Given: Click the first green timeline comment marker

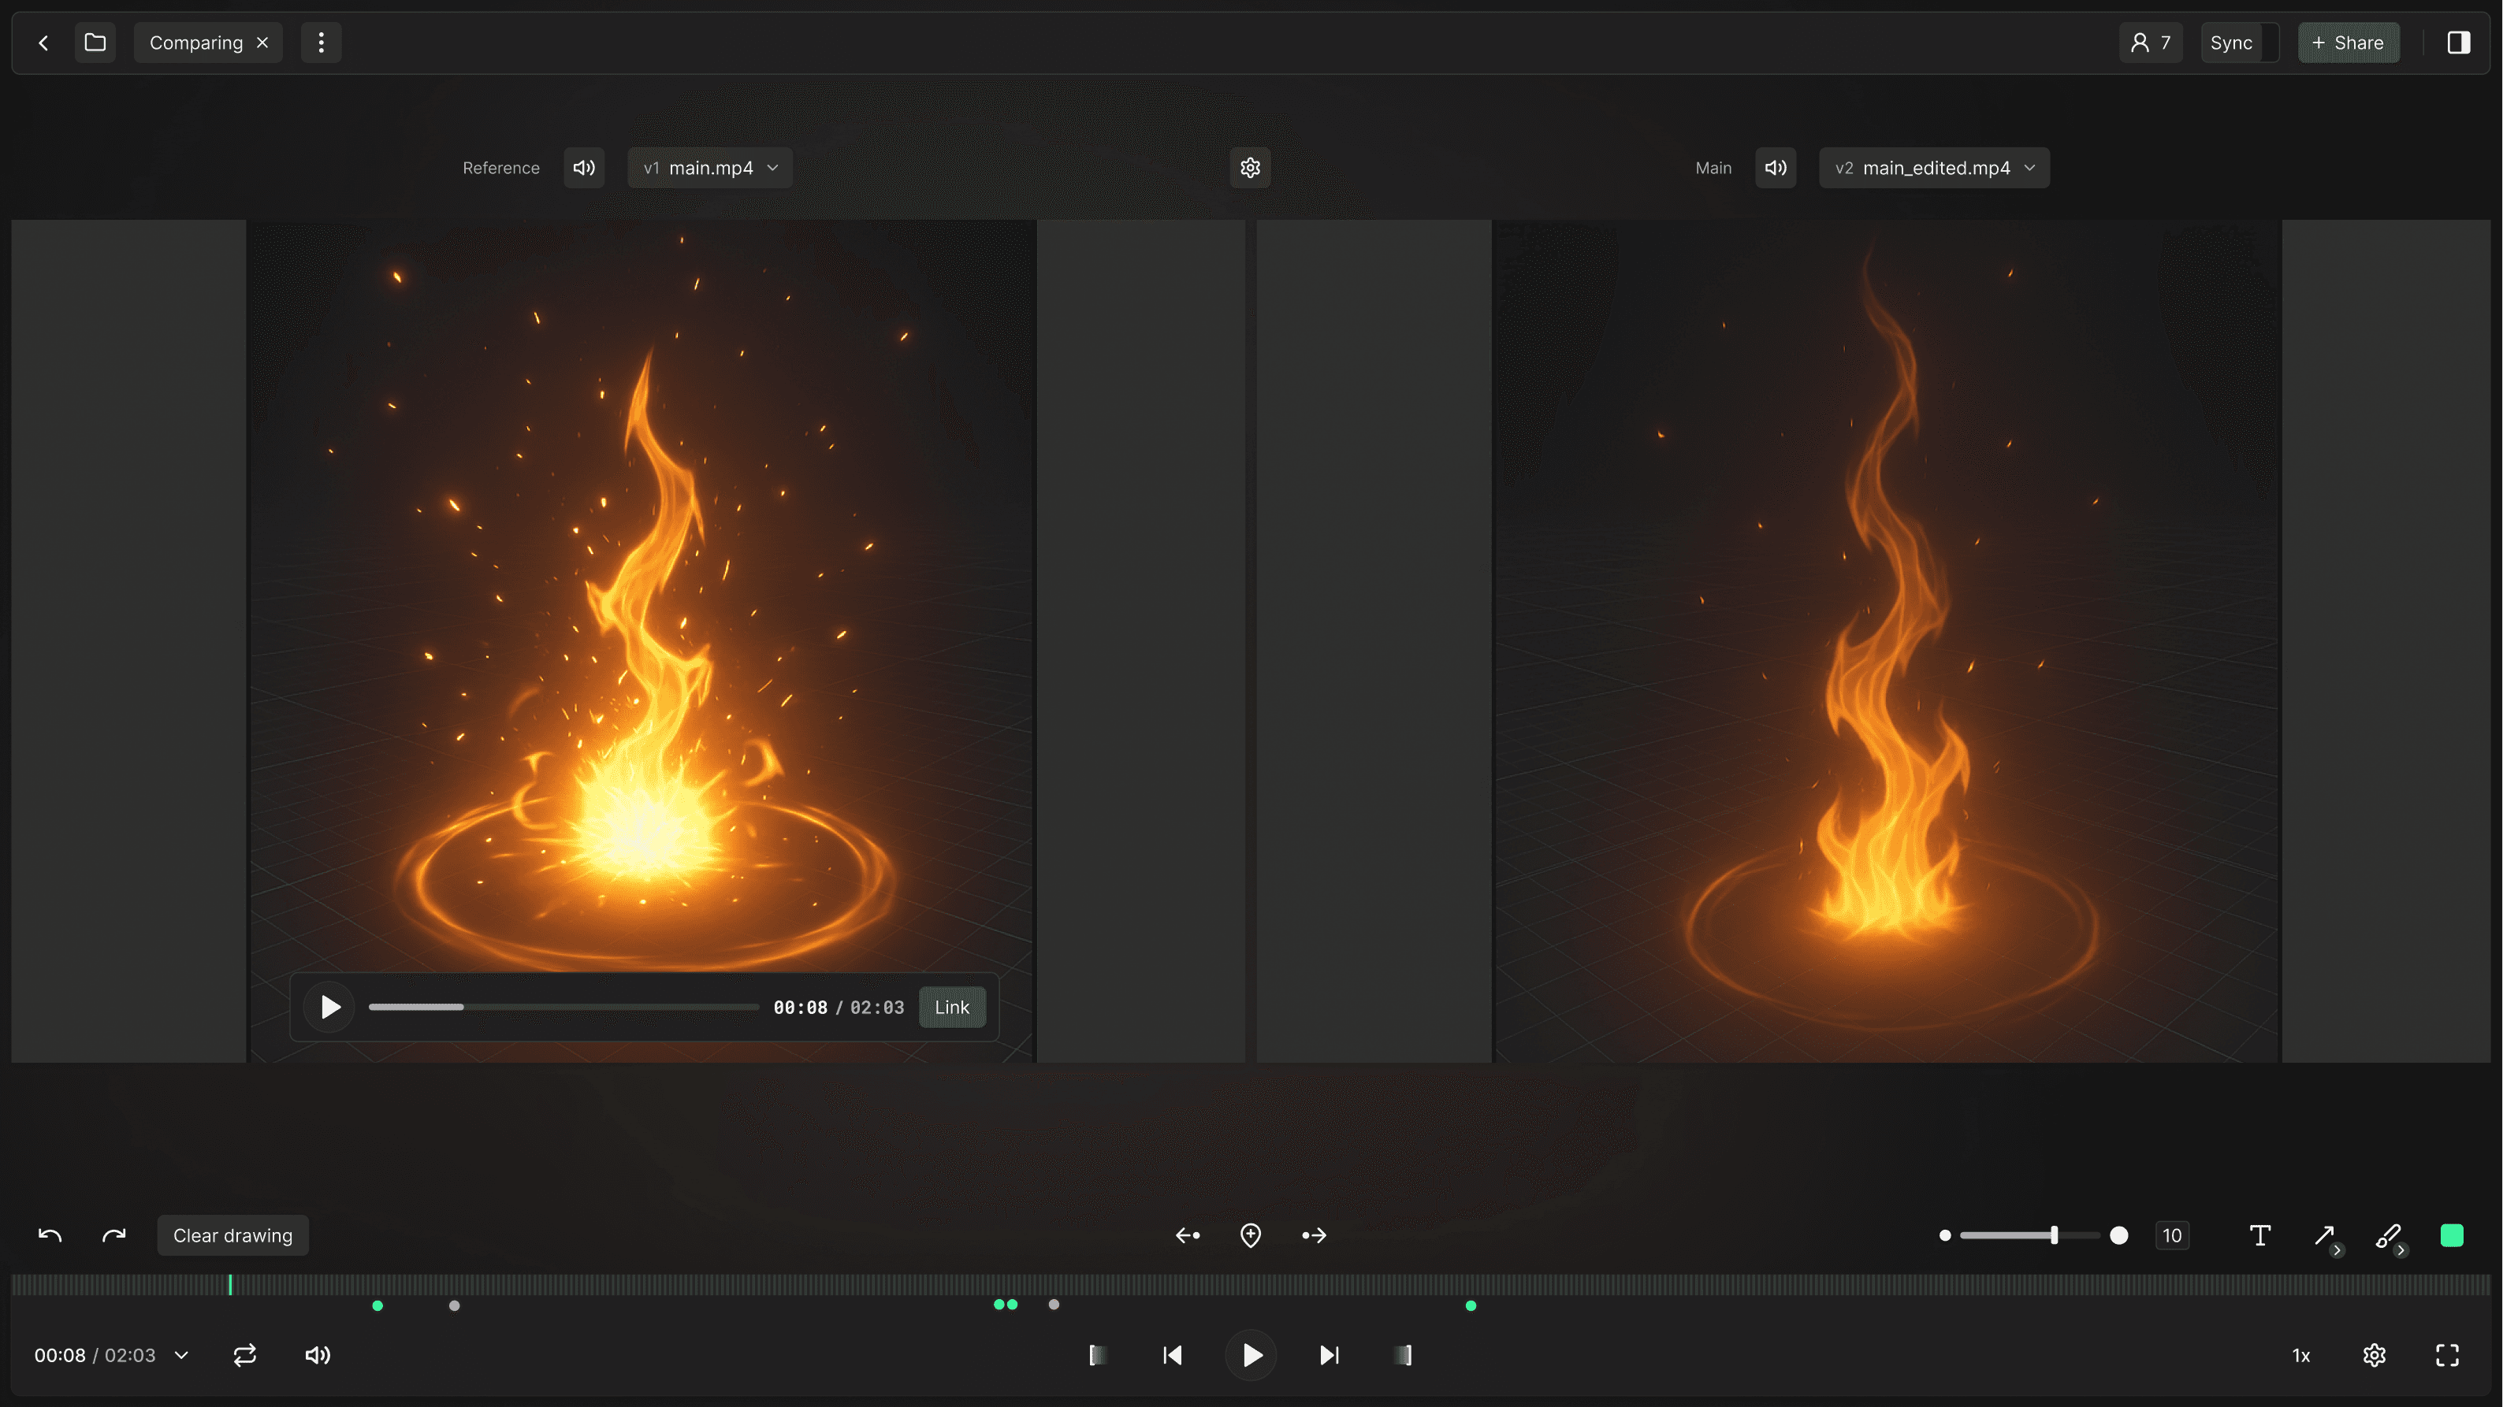Looking at the screenshot, I should point(378,1306).
